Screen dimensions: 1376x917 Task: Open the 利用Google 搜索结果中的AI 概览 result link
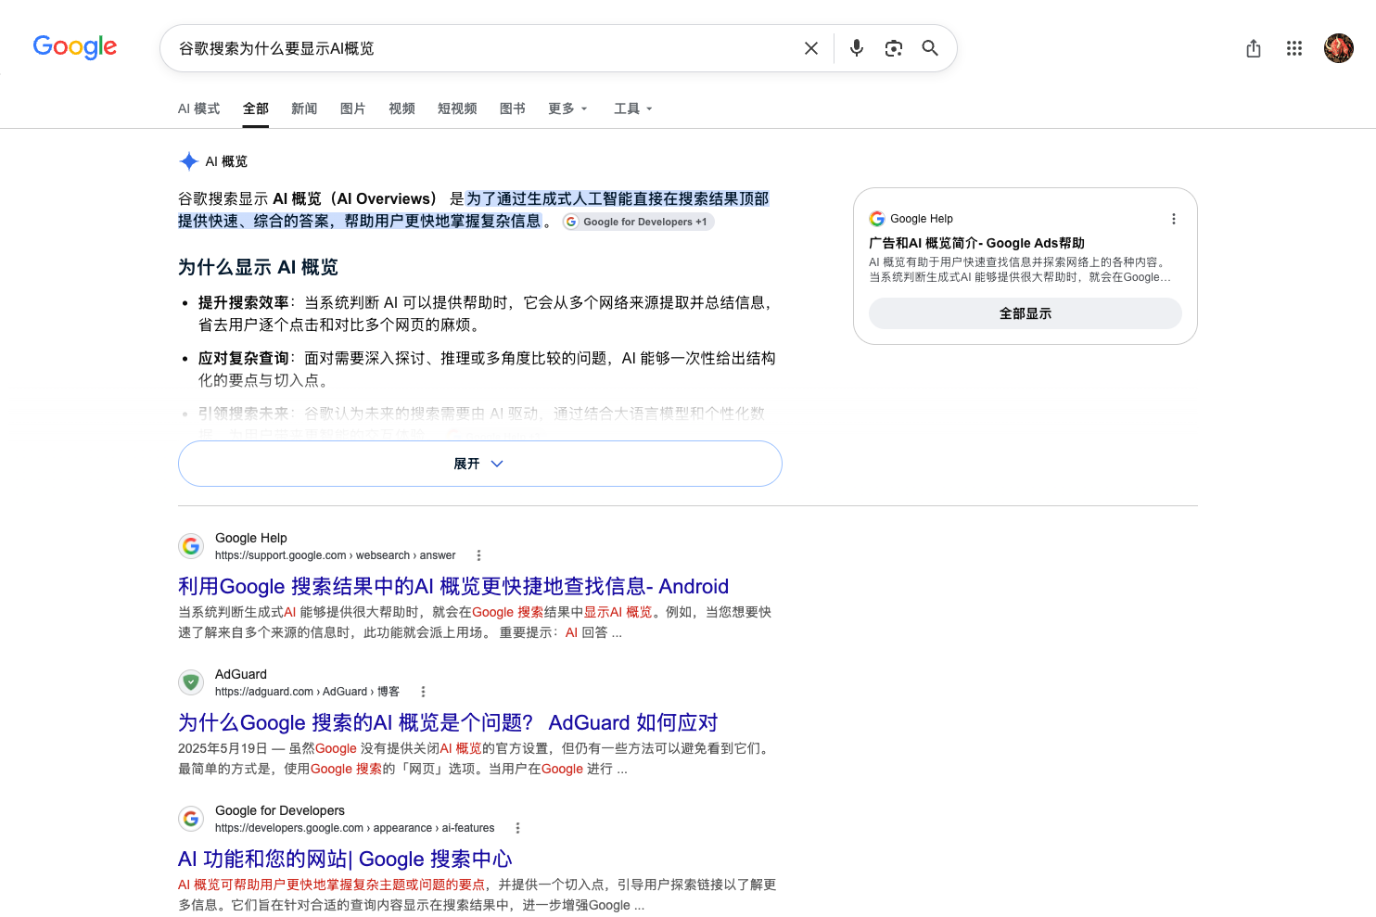click(453, 586)
